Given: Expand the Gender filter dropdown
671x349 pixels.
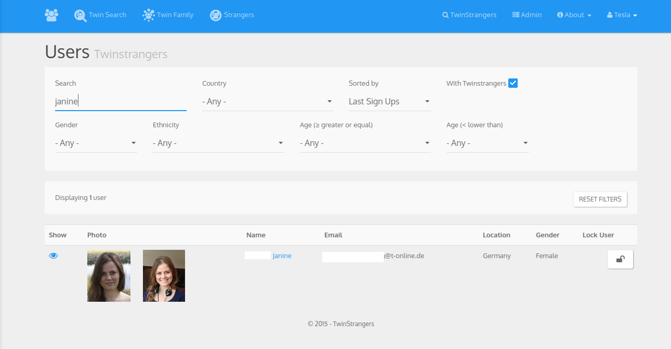Looking at the screenshot, I should pos(96,143).
